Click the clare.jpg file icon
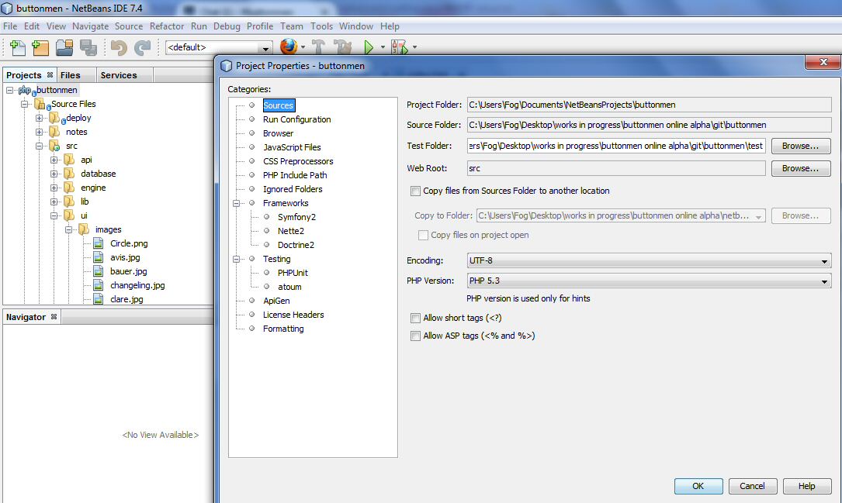The image size is (842, 503). [x=99, y=298]
